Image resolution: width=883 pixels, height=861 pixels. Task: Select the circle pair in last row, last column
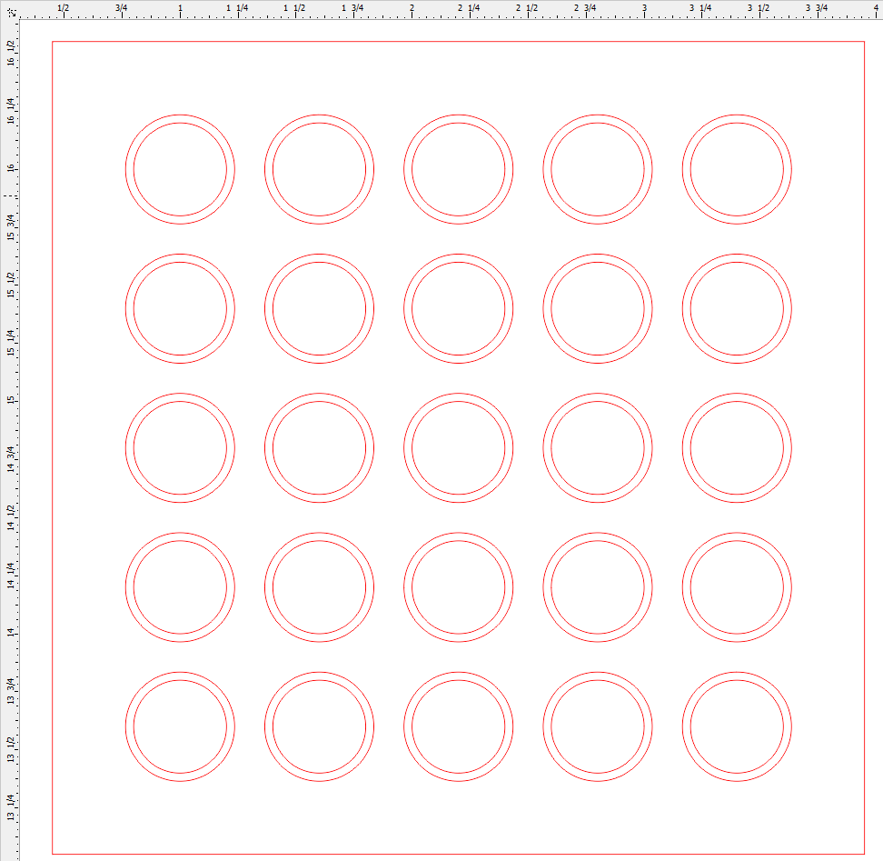pos(737,726)
